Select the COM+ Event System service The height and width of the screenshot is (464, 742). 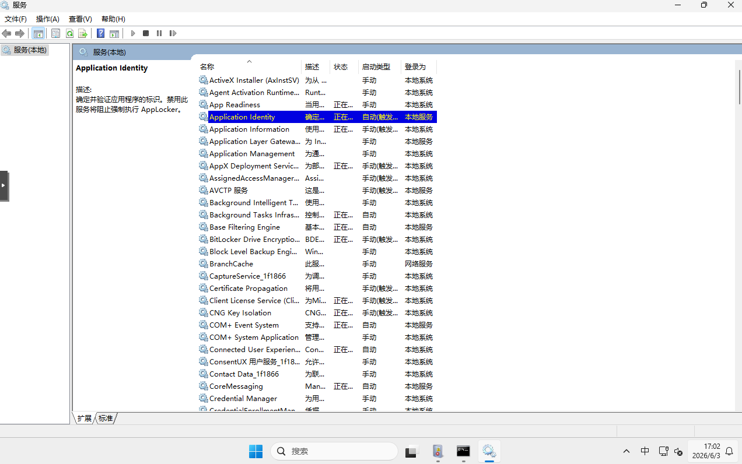(317, 325)
